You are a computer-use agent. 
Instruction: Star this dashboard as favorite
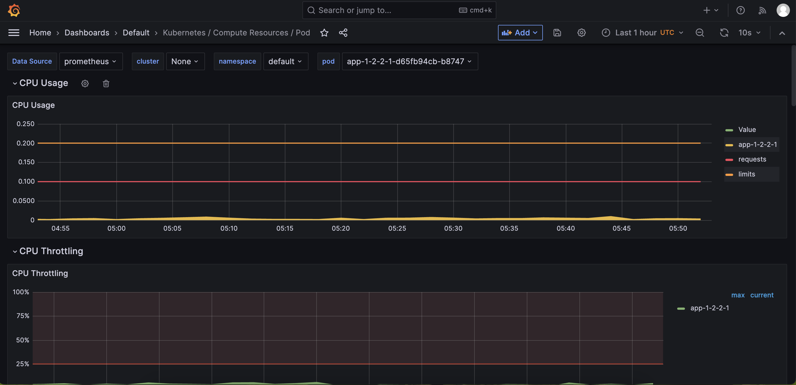[324, 33]
